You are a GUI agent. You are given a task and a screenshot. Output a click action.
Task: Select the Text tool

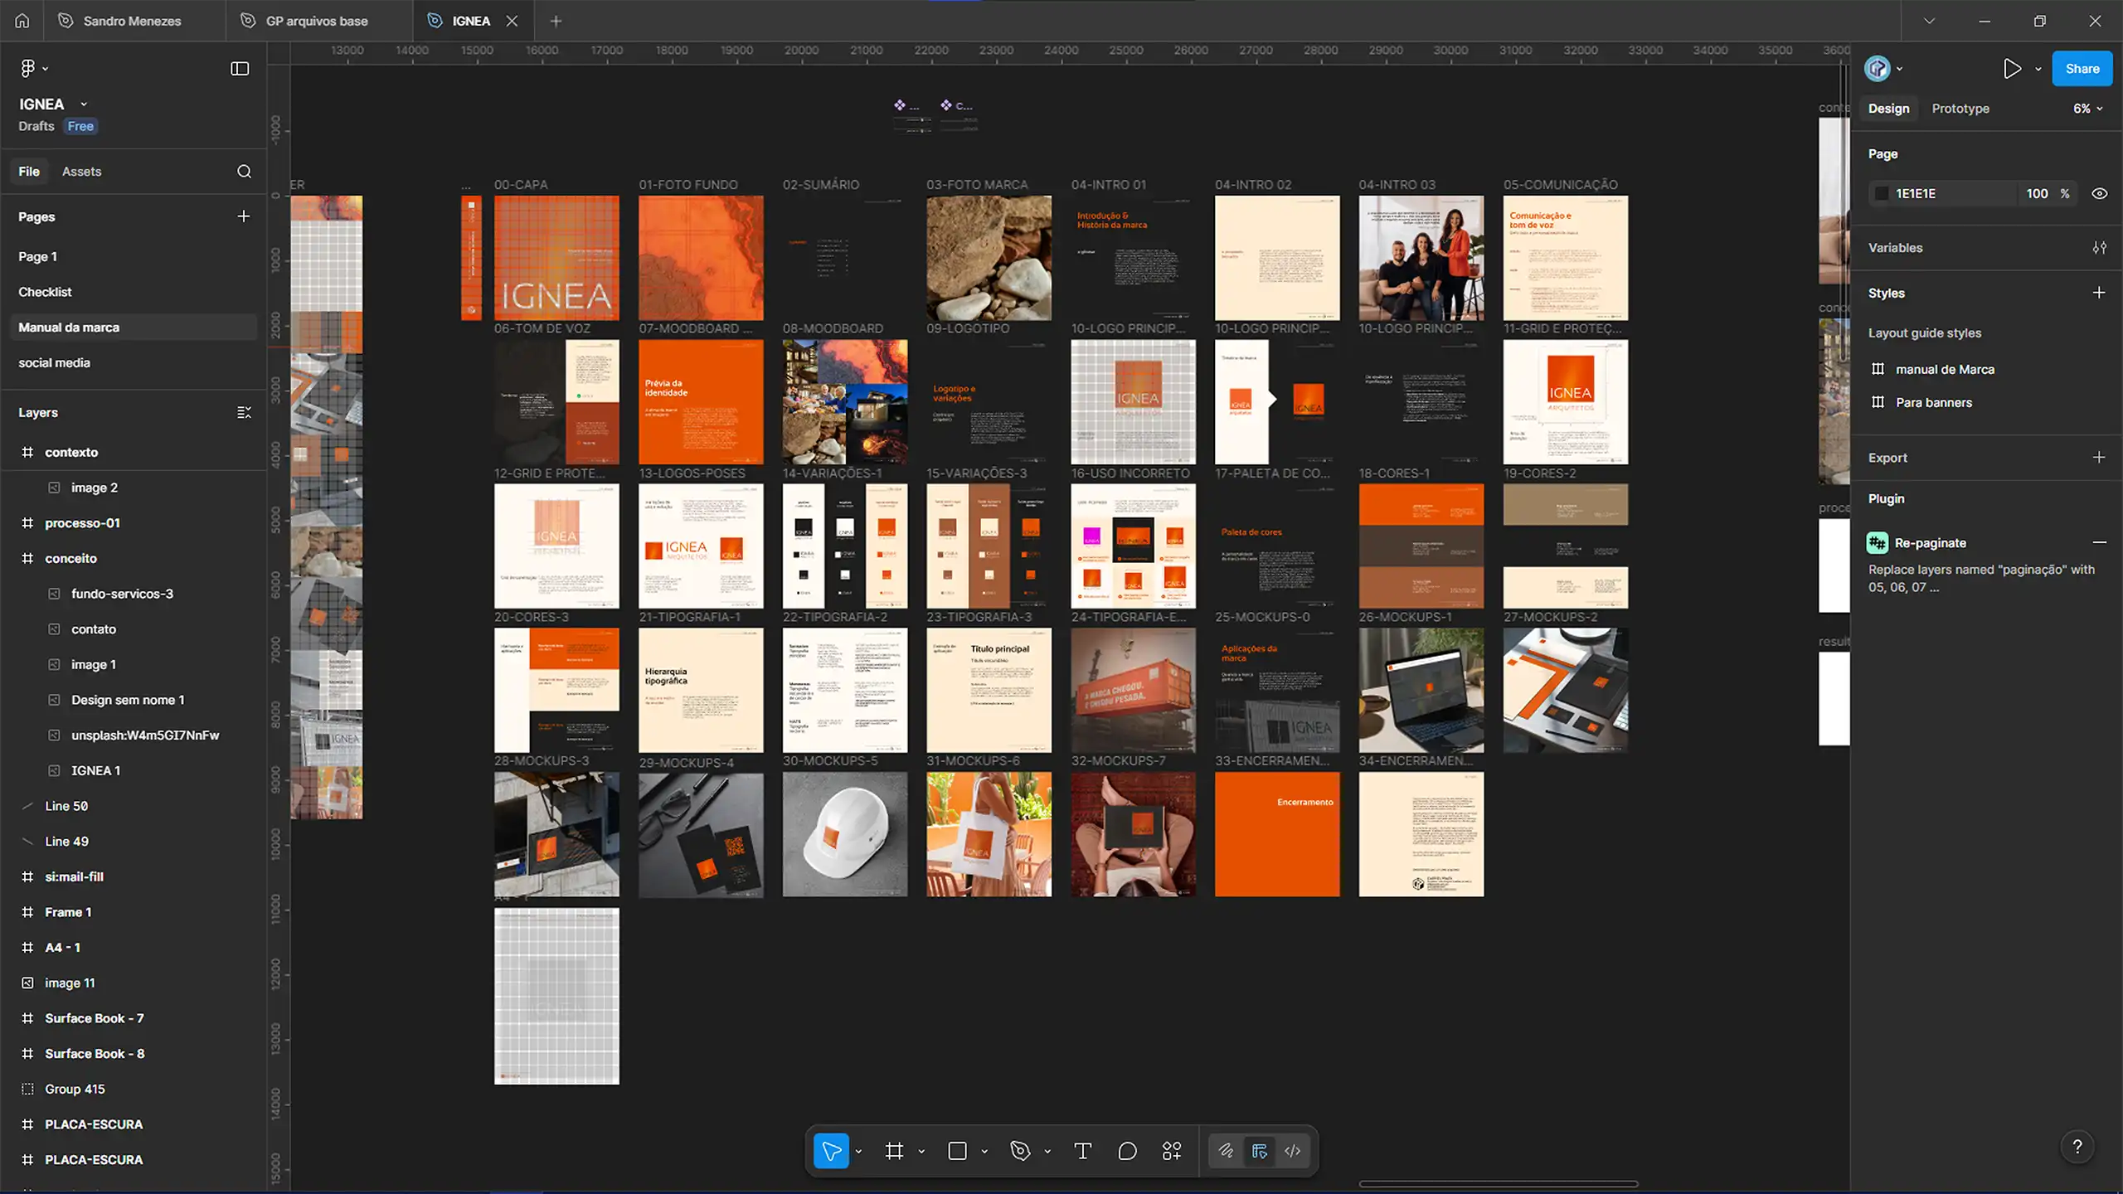1082,1151
